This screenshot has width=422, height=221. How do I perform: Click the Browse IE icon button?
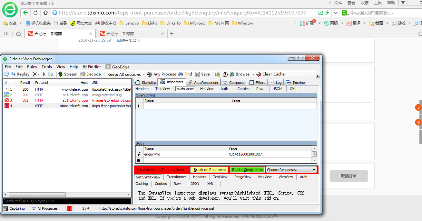(240, 74)
